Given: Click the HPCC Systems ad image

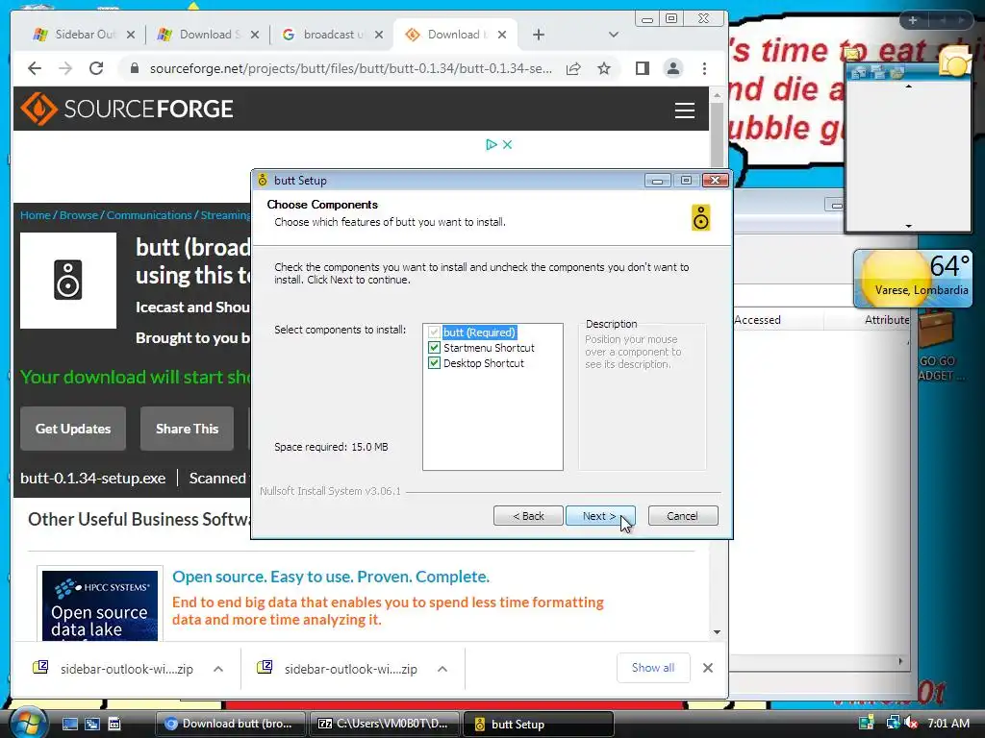Looking at the screenshot, I should click(100, 603).
